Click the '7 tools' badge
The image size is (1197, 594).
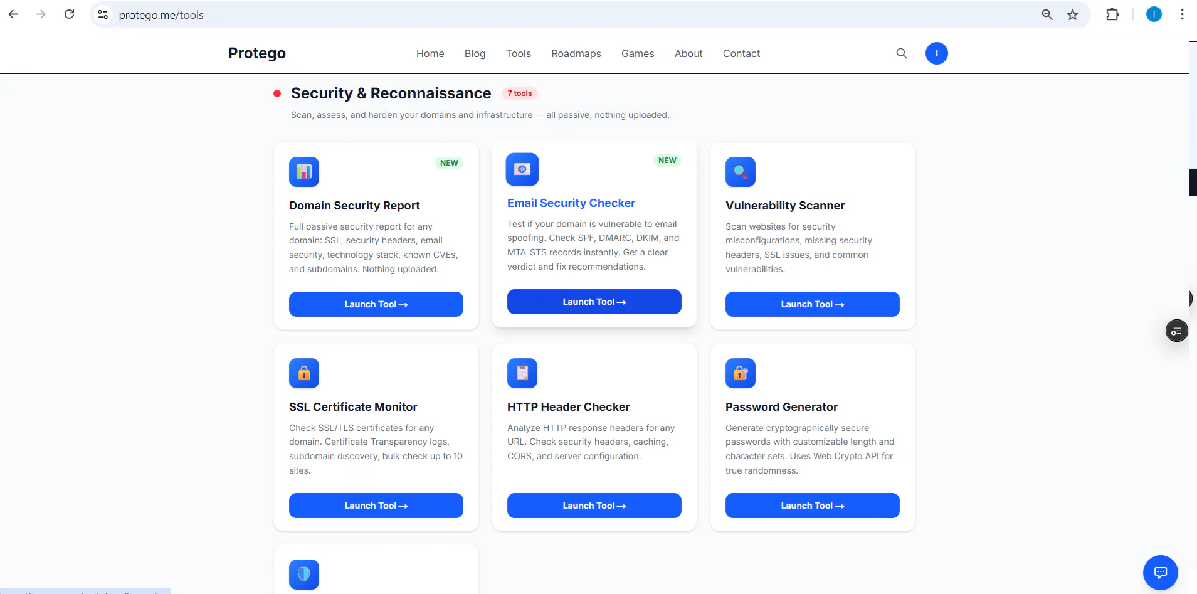(x=520, y=93)
